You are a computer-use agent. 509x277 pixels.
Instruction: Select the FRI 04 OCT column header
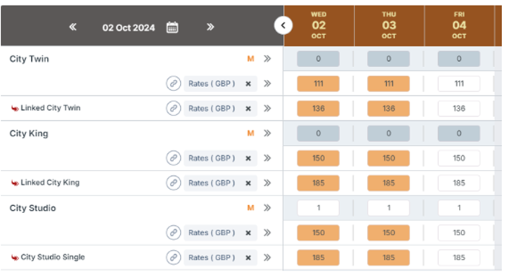coord(459,26)
